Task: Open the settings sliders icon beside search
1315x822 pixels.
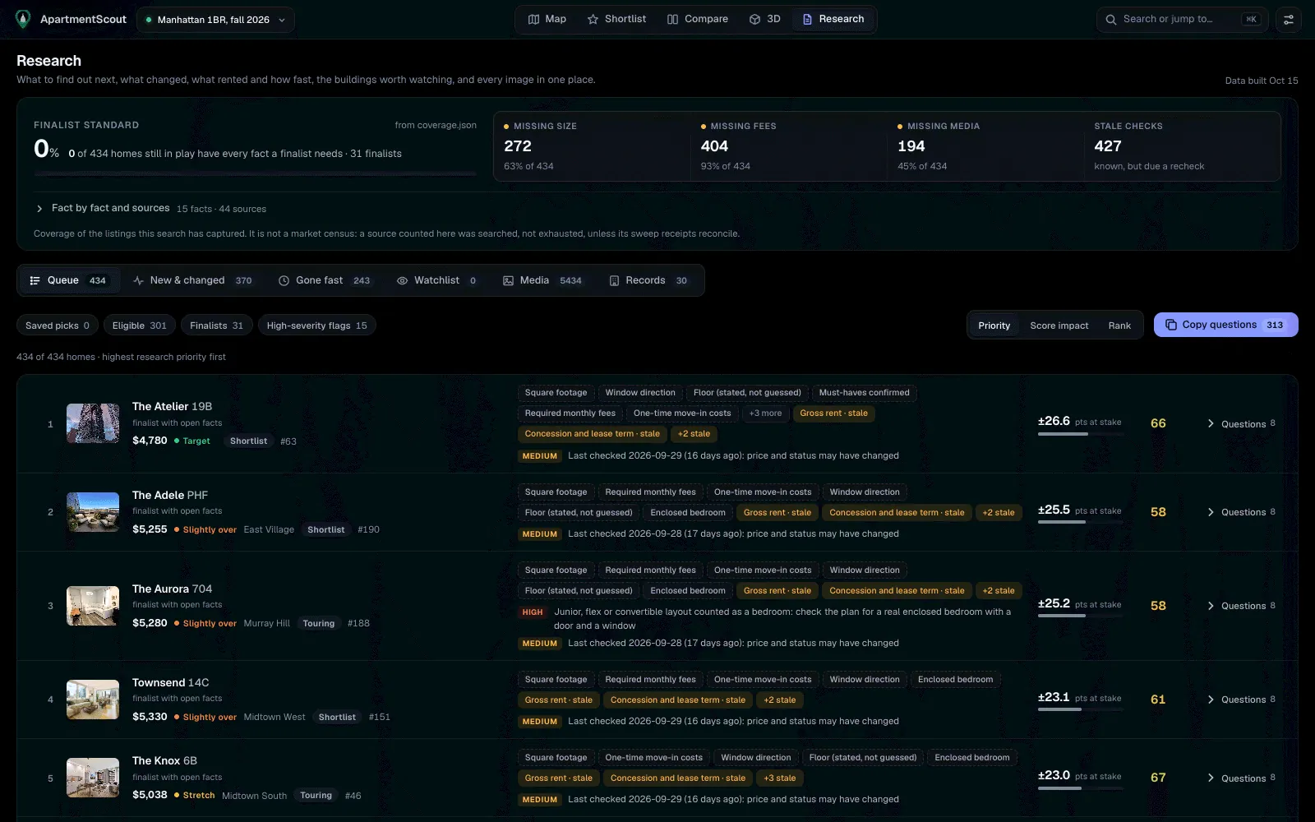Action: [x=1288, y=20]
